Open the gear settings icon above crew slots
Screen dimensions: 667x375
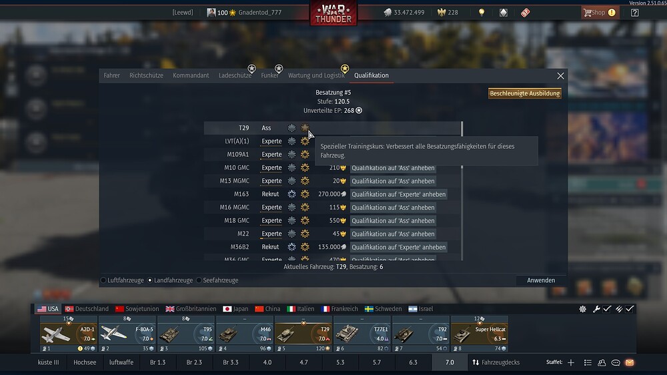pyautogui.click(x=582, y=309)
